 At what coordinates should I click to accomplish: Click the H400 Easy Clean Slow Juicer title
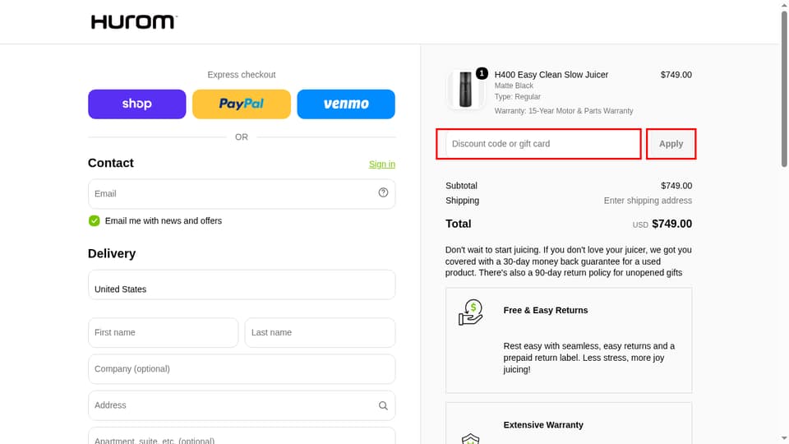[551, 75]
